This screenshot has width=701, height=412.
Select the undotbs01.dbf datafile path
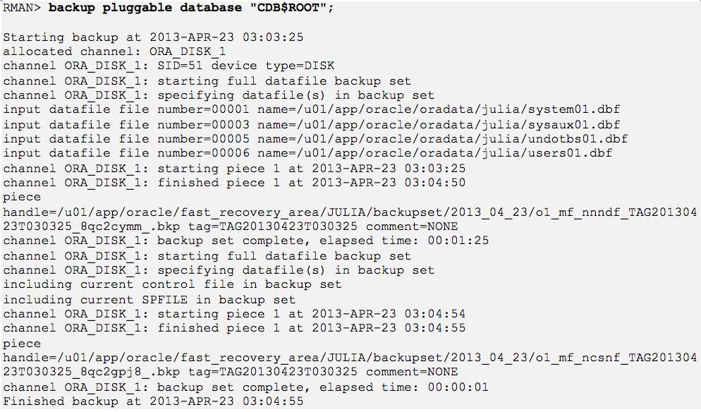(461, 139)
